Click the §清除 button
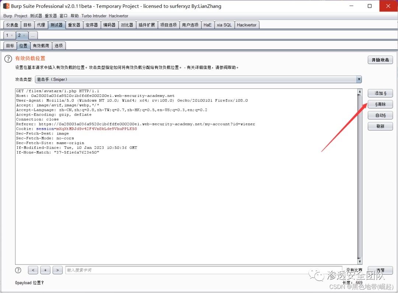 380,104
